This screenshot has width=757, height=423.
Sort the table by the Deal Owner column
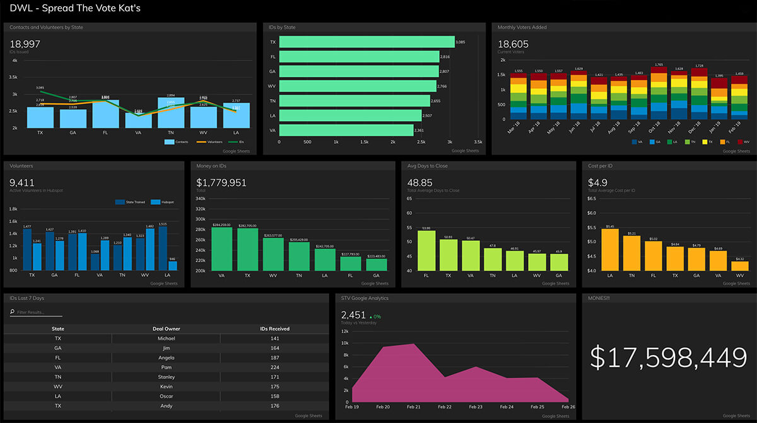click(166, 328)
